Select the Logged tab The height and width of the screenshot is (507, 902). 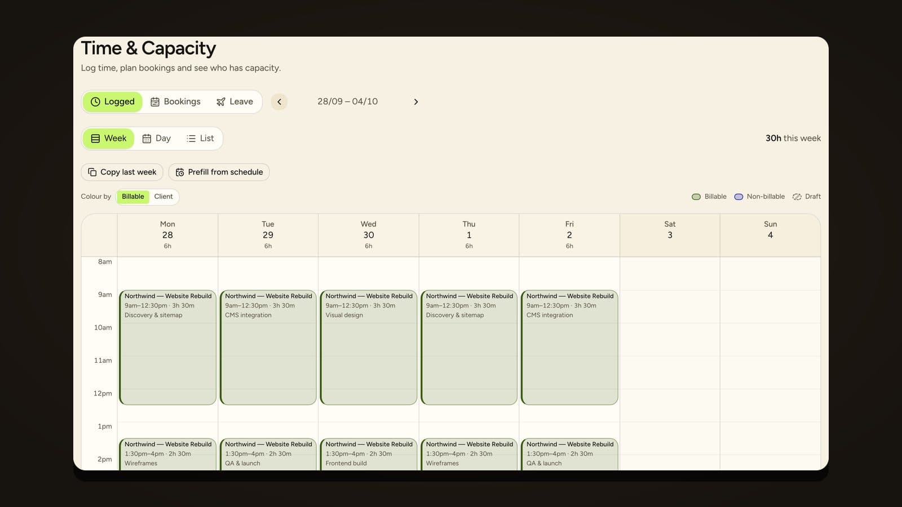click(113, 102)
